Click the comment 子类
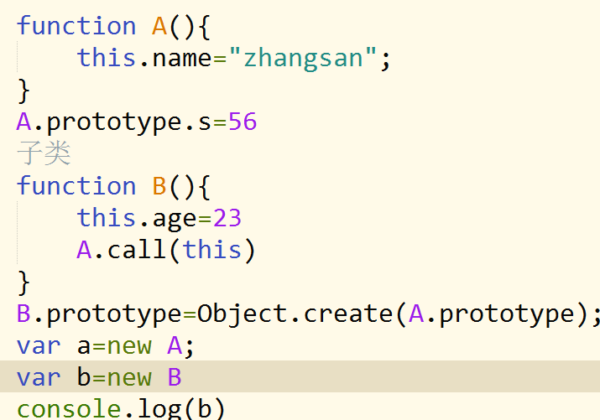600x420 pixels. [44, 153]
